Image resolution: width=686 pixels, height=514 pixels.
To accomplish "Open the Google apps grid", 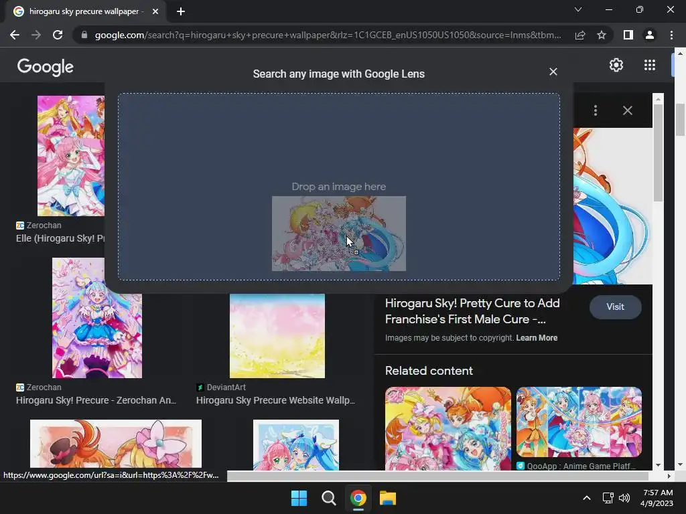I will pyautogui.click(x=650, y=65).
